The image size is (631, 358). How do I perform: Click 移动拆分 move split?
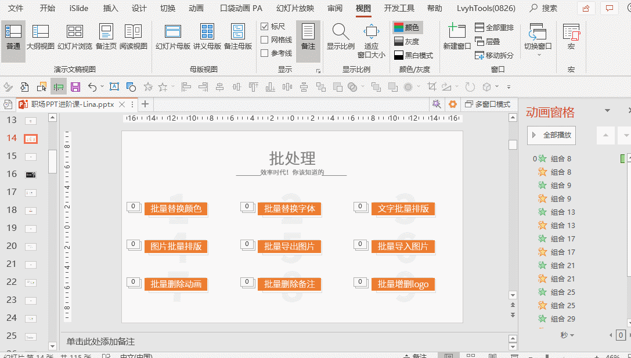(495, 56)
